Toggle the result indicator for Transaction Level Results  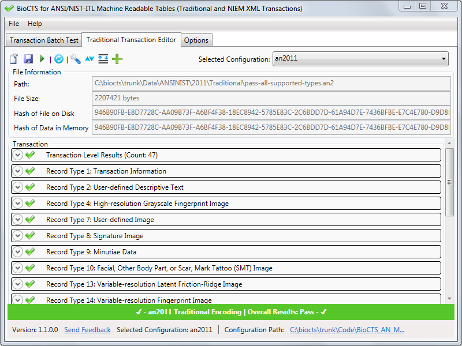pyautogui.click(x=32, y=155)
